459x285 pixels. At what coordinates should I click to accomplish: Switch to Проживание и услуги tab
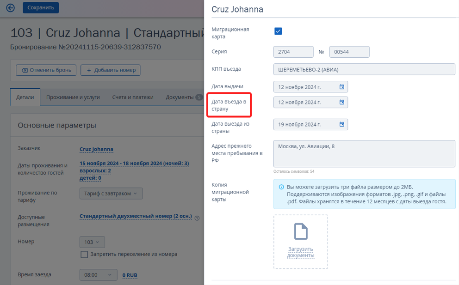coord(73,97)
